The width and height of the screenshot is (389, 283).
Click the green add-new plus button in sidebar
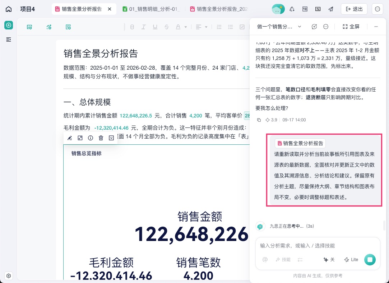9,25
